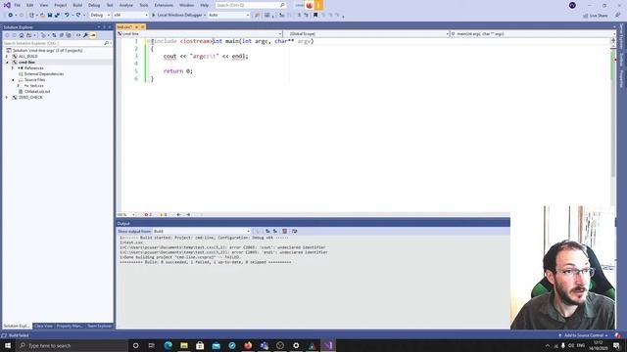Screen dimensions: 627x352
Task: Click the Windows Start button
Action: 7,345
